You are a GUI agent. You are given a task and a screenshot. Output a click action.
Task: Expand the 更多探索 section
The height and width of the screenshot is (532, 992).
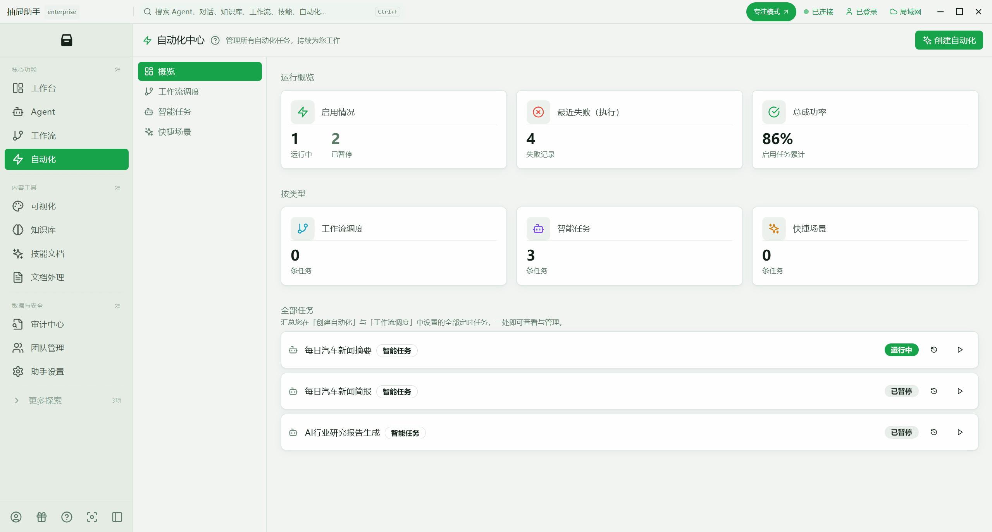click(x=67, y=400)
